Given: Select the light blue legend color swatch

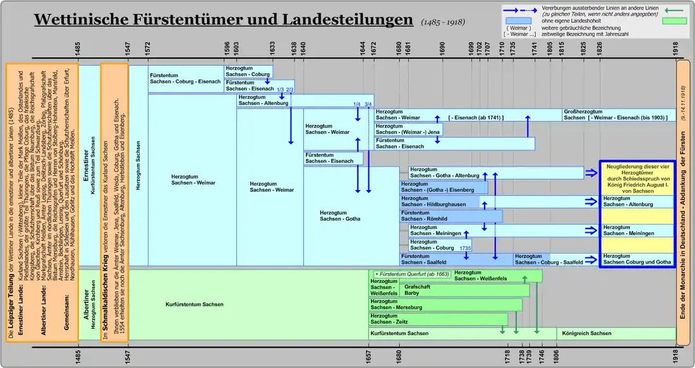Looking at the screenshot, I should point(519,19).
